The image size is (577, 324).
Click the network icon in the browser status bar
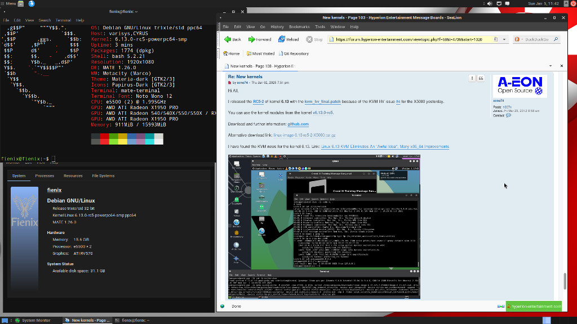coord(501,307)
